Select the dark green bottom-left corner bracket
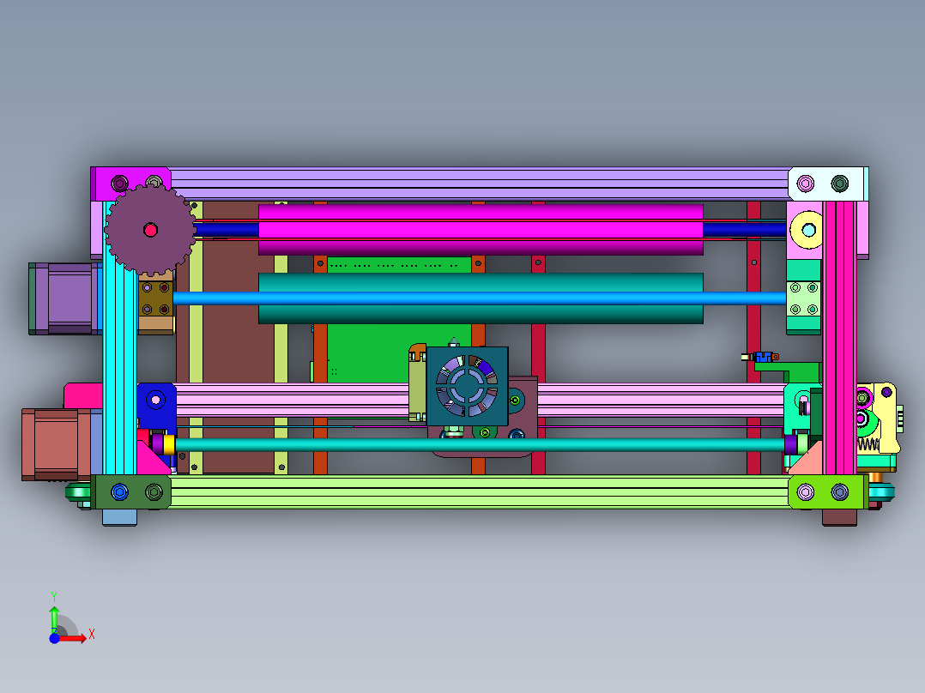Image resolution: width=925 pixels, height=693 pixels. (x=132, y=492)
